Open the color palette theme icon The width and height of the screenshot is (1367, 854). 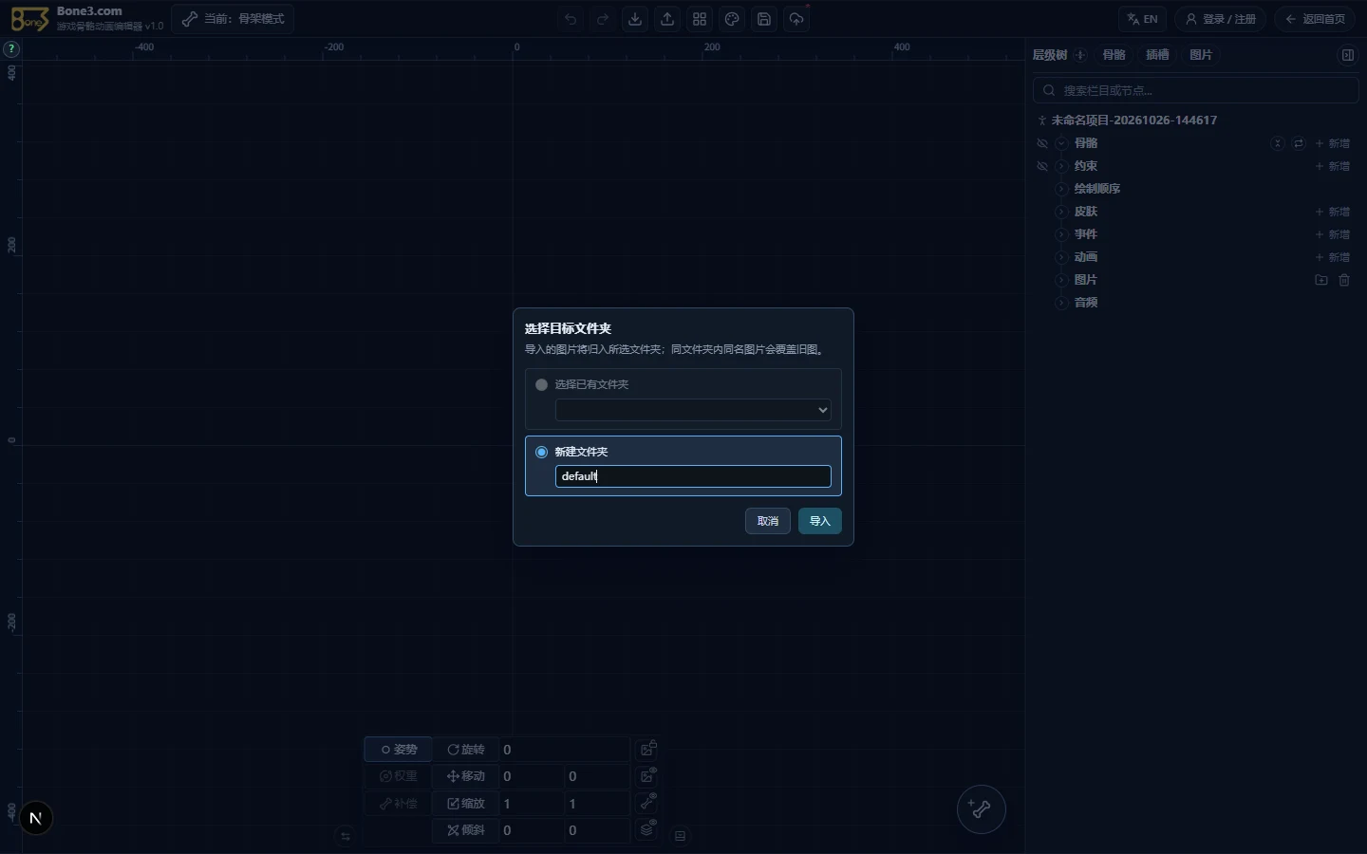(732, 19)
